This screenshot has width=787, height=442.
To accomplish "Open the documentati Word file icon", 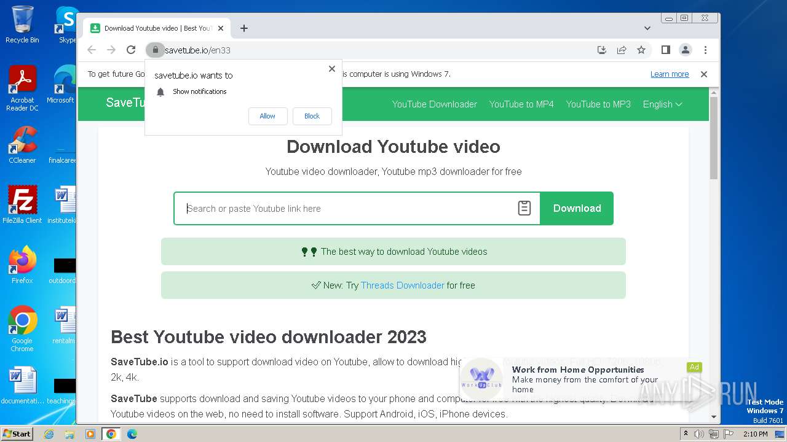I will click(22, 386).
